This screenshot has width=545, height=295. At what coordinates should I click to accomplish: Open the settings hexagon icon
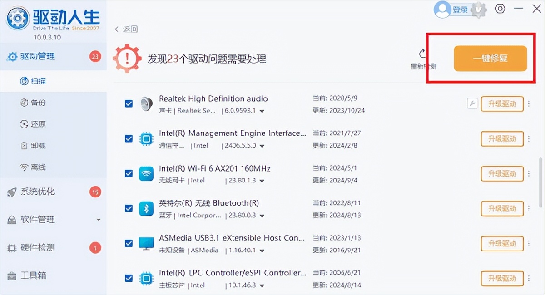(500, 9)
